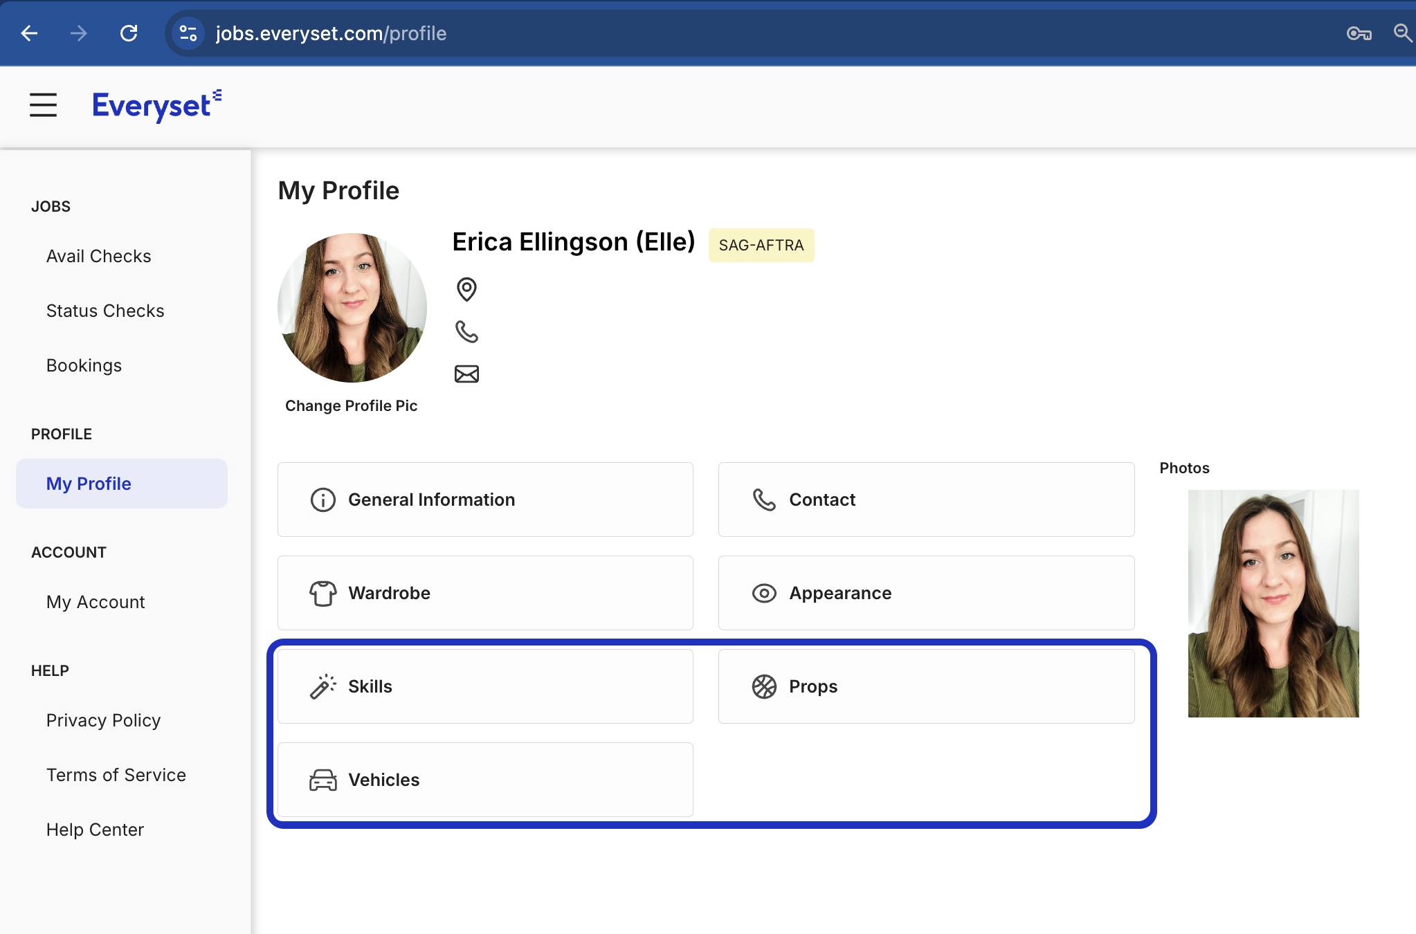Click the info icon on General Information
Image resolution: width=1416 pixels, height=934 pixels.
point(323,500)
